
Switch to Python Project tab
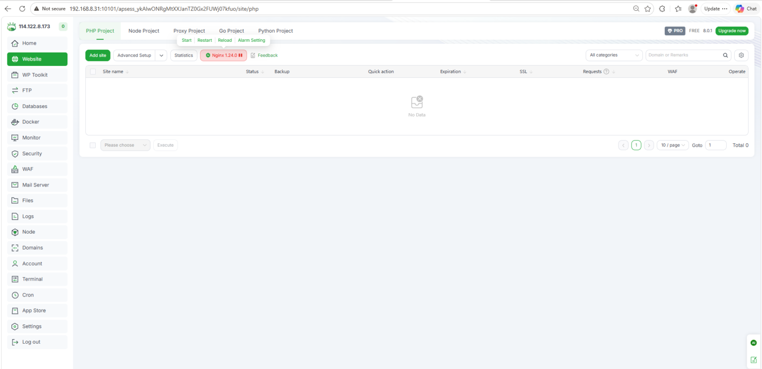click(x=275, y=31)
